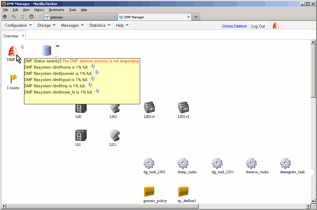The height and width of the screenshot is (210, 317).
Task: Click the daemon not responding red text
Action: 101,61
